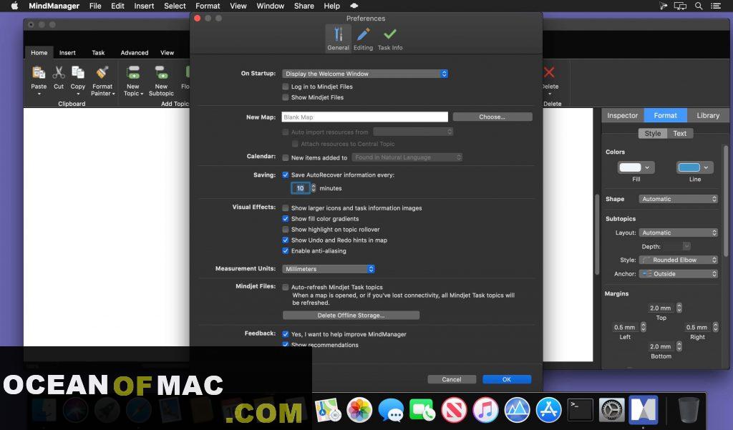Expand Fill color dropdown arrow
This screenshot has width=733, height=430.
pyautogui.click(x=647, y=167)
